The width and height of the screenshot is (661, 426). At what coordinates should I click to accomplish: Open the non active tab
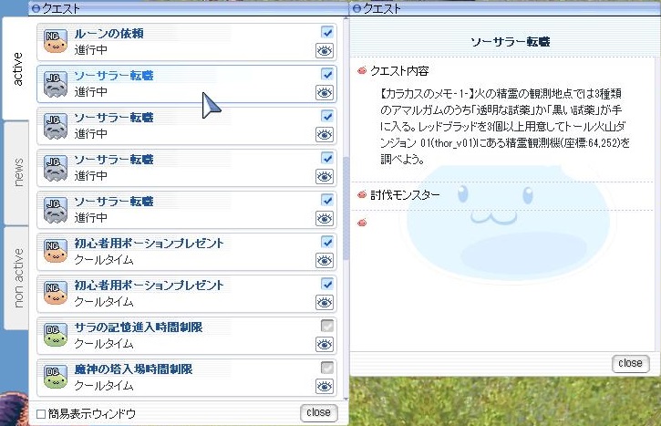click(17, 278)
